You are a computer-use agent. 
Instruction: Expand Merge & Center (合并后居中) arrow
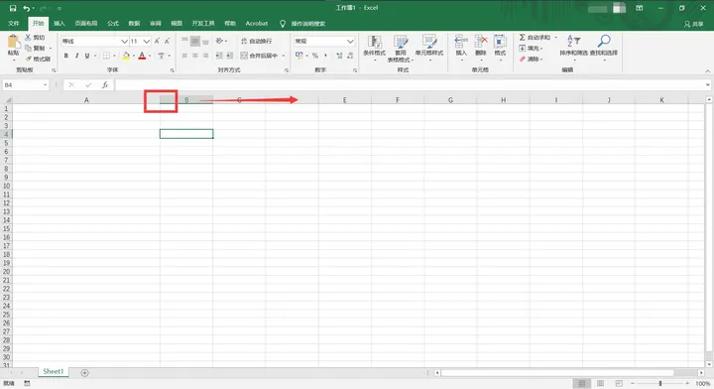point(284,56)
